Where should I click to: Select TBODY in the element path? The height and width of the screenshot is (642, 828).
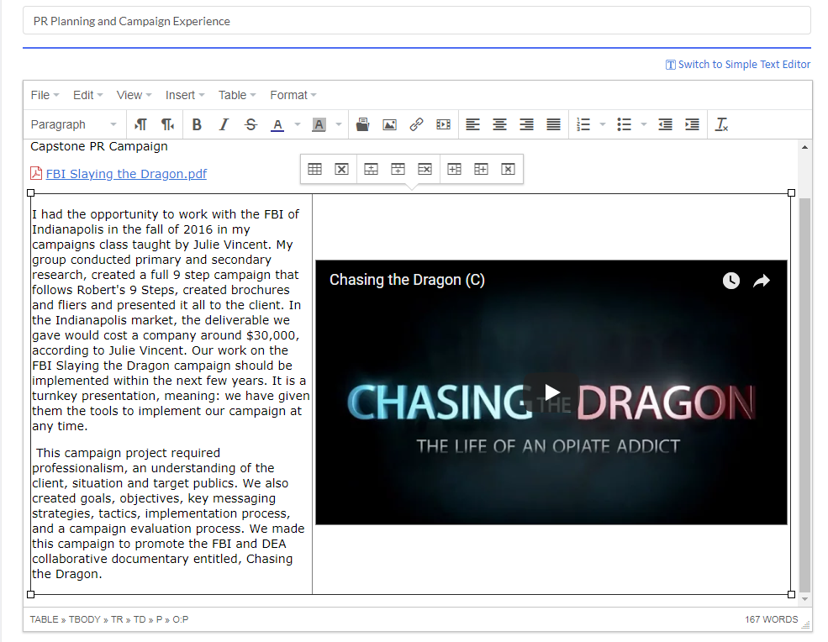point(85,619)
